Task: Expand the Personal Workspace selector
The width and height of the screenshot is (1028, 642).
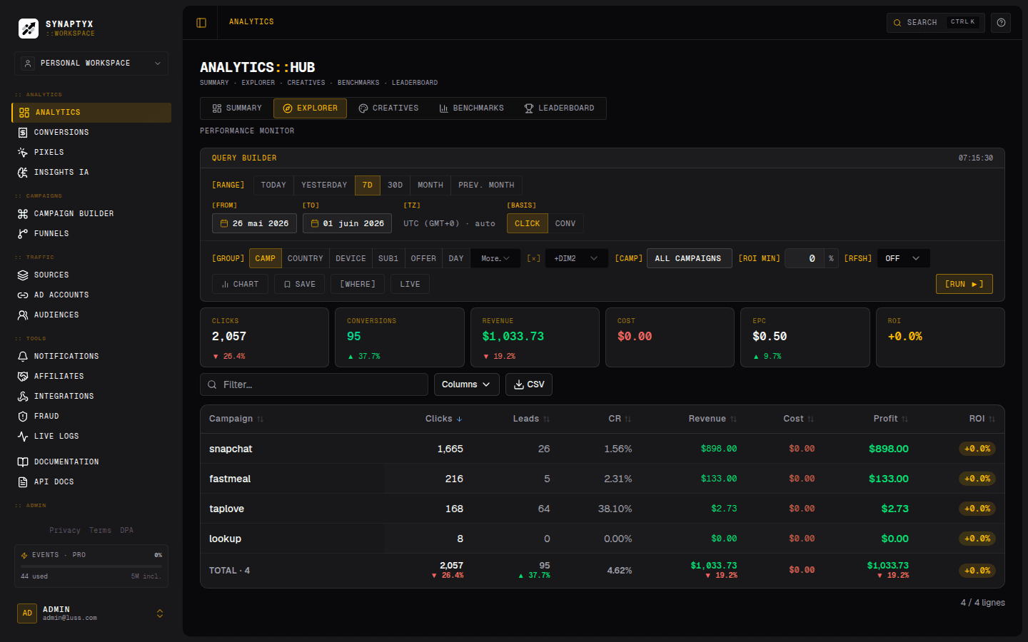Action: (91, 63)
